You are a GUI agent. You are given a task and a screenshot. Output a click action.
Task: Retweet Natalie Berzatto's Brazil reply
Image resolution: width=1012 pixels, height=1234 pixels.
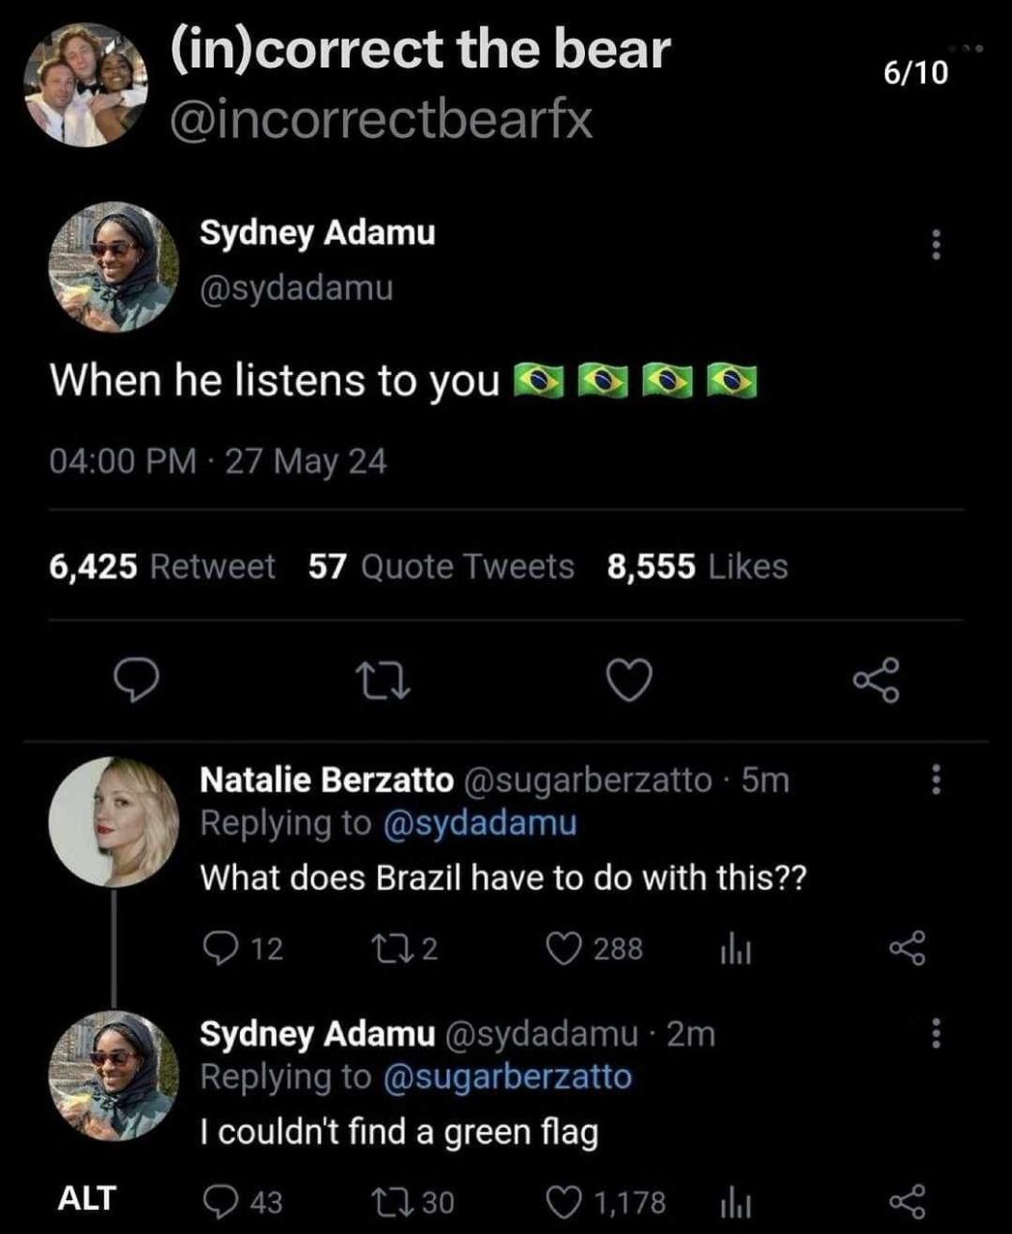406,950
